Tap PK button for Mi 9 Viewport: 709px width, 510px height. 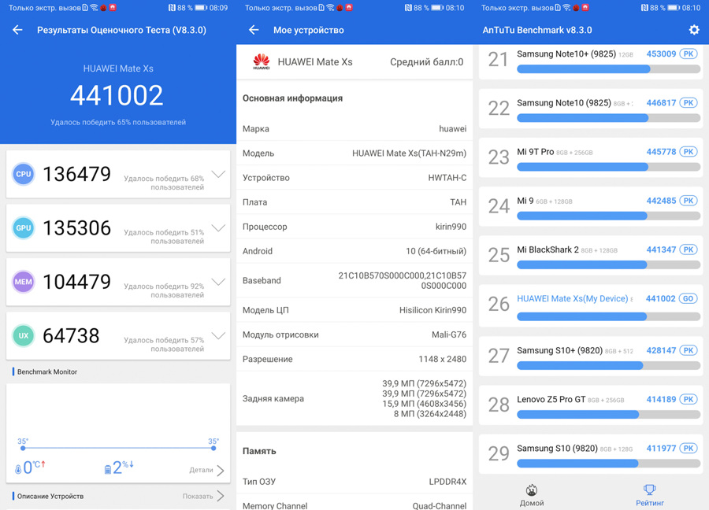click(x=689, y=201)
